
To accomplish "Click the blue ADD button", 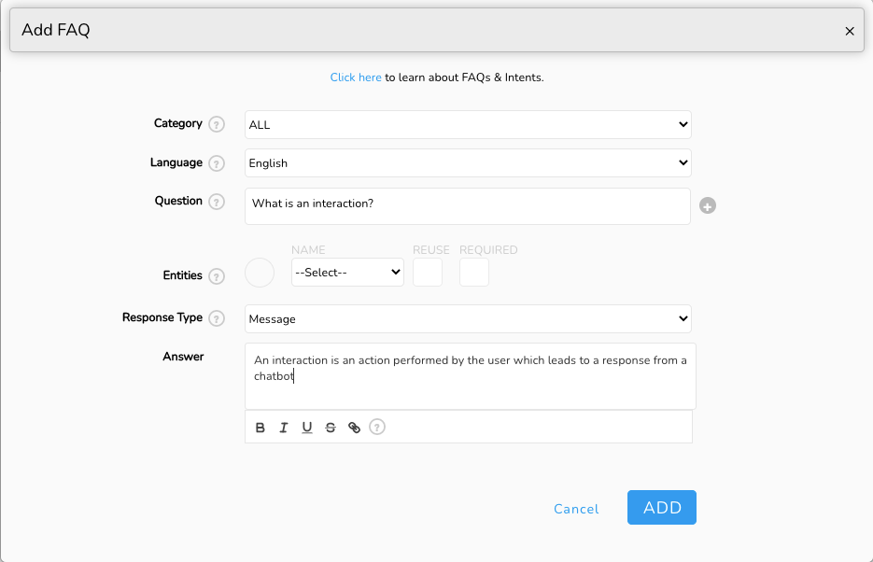I will (662, 508).
